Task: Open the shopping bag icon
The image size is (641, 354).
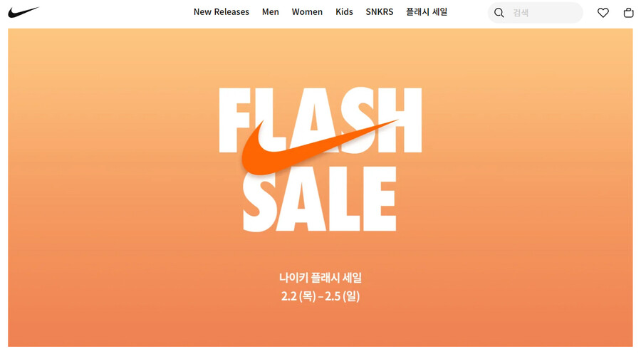Action: point(628,13)
